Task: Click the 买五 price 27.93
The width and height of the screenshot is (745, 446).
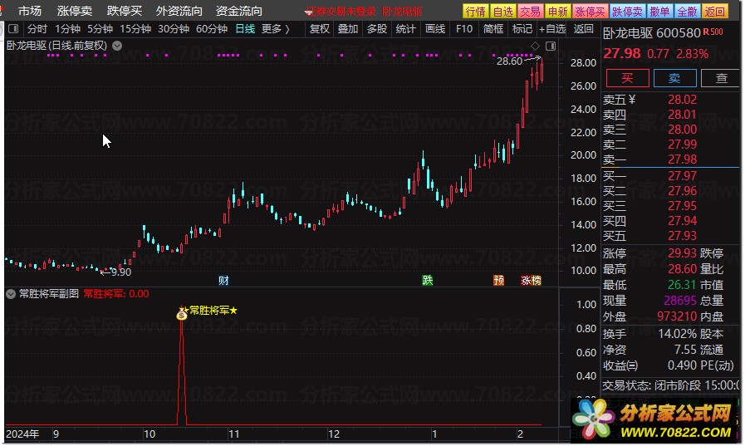Action: pyautogui.click(x=682, y=236)
